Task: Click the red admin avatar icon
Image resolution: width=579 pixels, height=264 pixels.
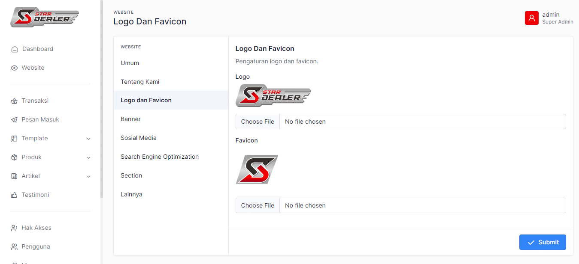Action: 531,18
